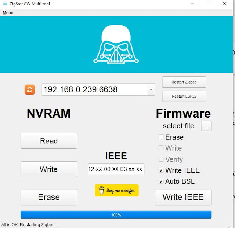Click the 100% progress bar
Viewport: 235px width, 228px height.
coord(116,215)
